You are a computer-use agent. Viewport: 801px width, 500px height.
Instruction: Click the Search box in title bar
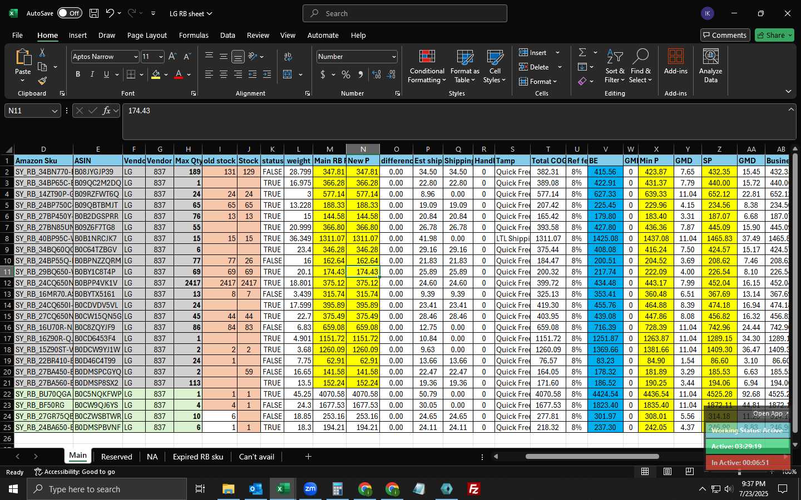pyautogui.click(x=405, y=13)
